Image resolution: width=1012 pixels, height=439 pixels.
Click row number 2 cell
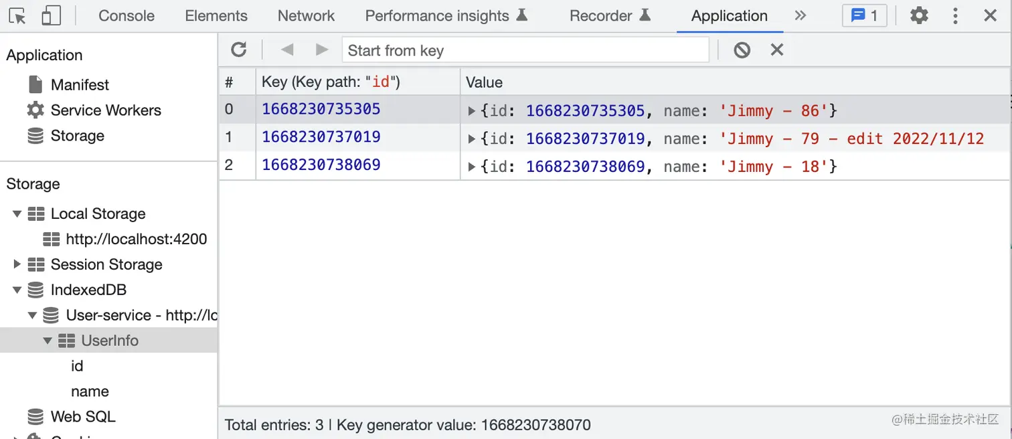pyautogui.click(x=238, y=165)
